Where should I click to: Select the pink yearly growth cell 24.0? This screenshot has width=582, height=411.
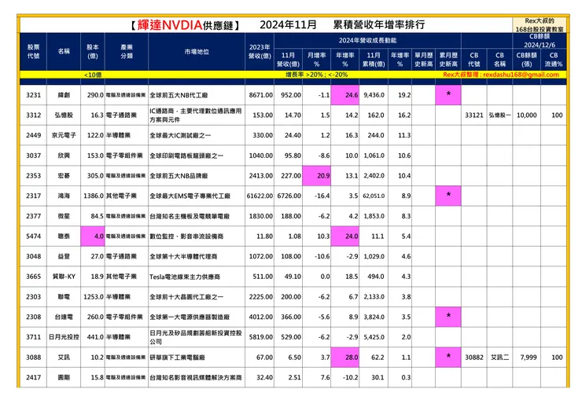coord(345,237)
